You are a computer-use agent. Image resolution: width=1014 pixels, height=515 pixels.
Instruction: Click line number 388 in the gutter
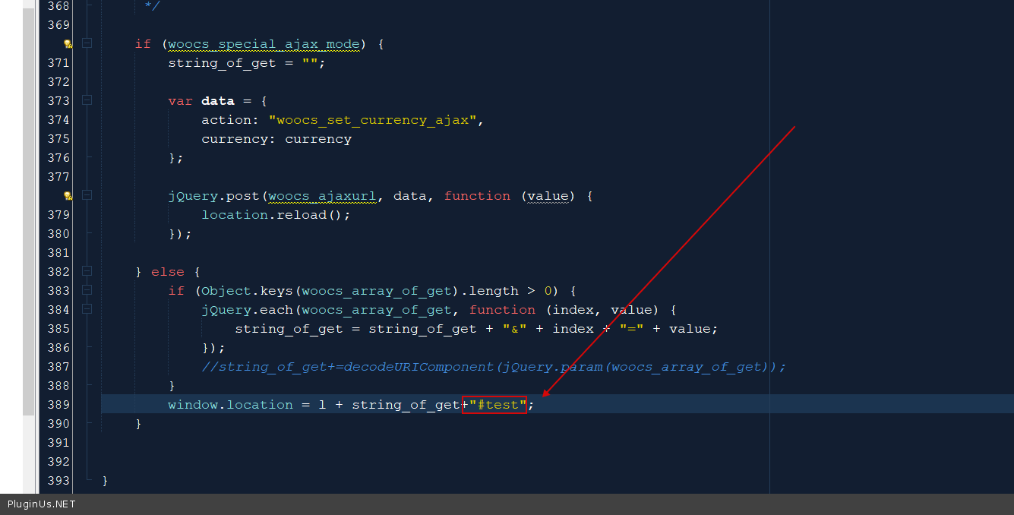(x=58, y=386)
